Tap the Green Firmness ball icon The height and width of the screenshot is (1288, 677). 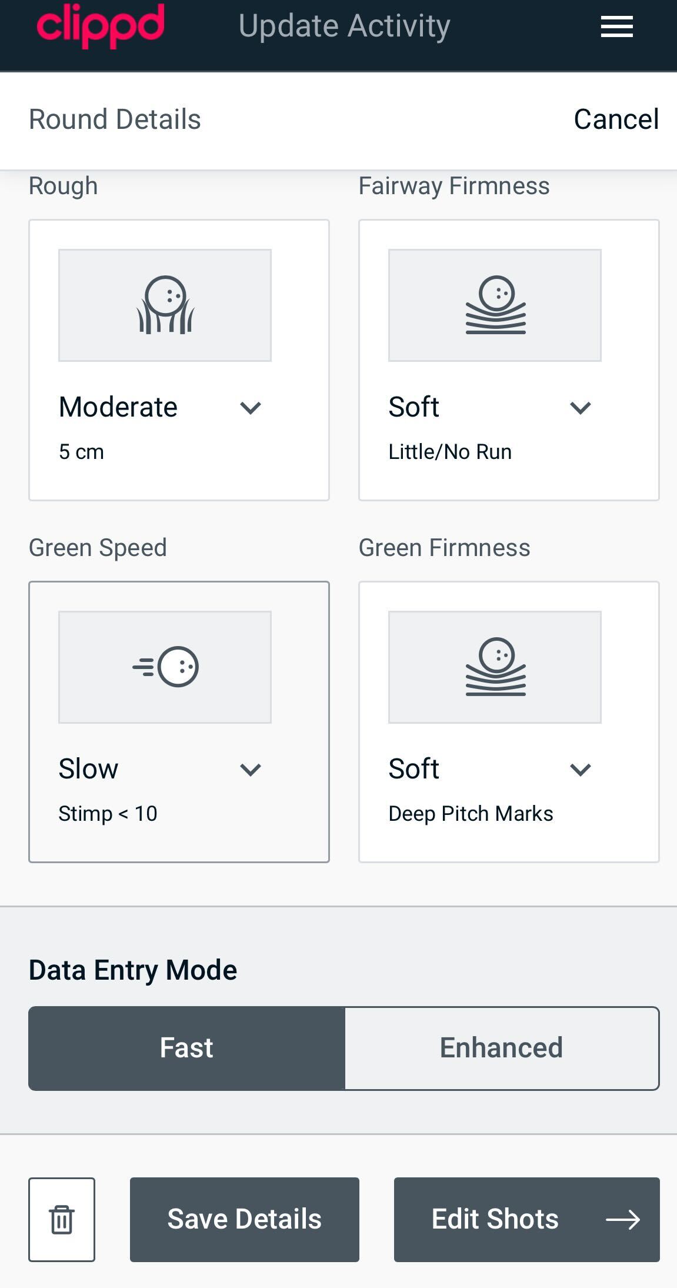[x=495, y=667]
